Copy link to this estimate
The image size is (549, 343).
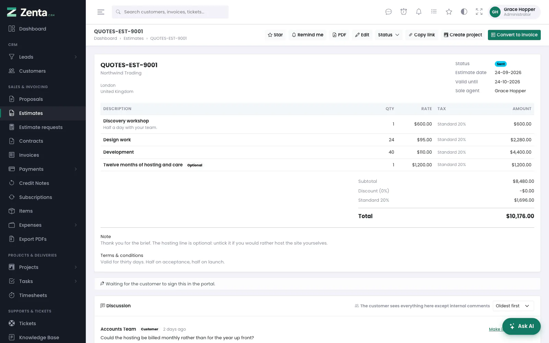pyautogui.click(x=422, y=35)
